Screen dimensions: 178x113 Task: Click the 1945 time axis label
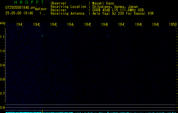point(88,25)
